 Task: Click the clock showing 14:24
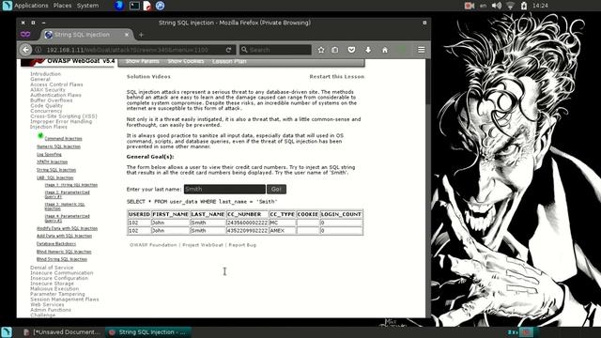pyautogui.click(x=540, y=6)
